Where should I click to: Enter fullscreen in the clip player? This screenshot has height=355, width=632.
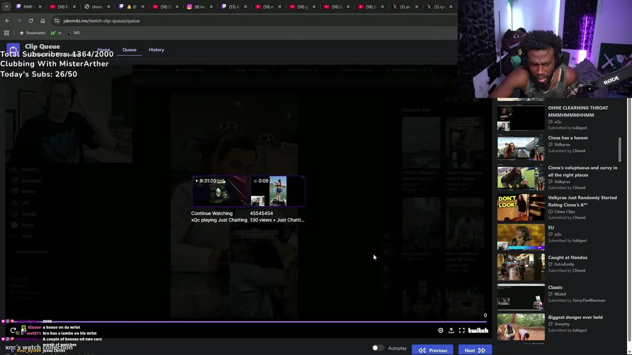[462, 330]
